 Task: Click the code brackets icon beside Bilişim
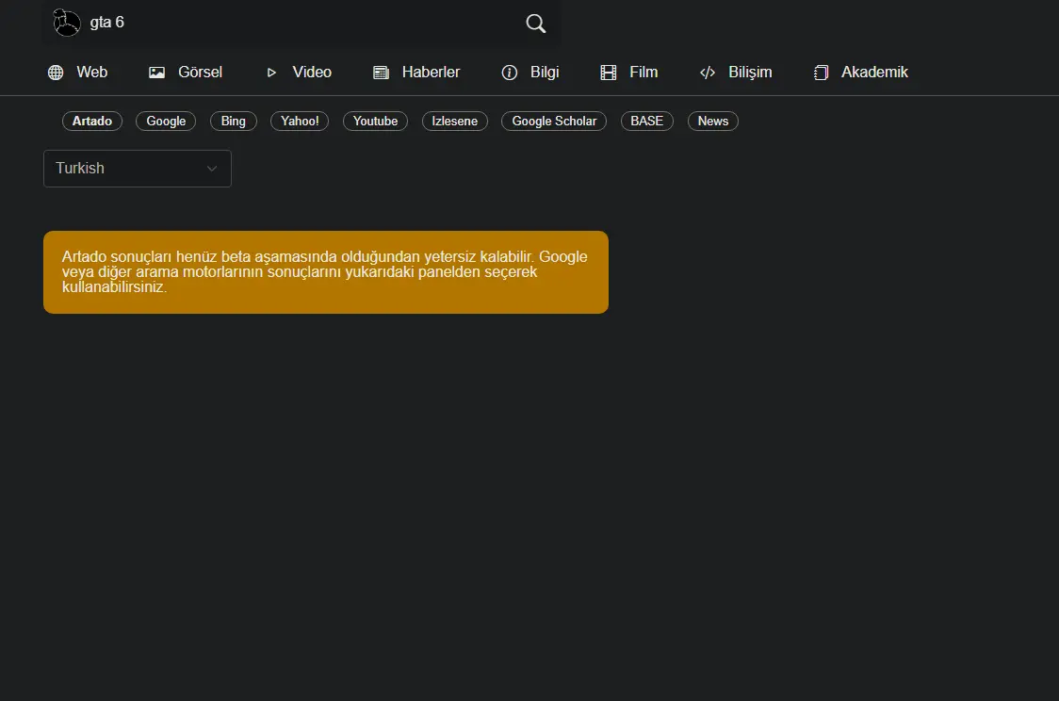pyautogui.click(x=708, y=73)
